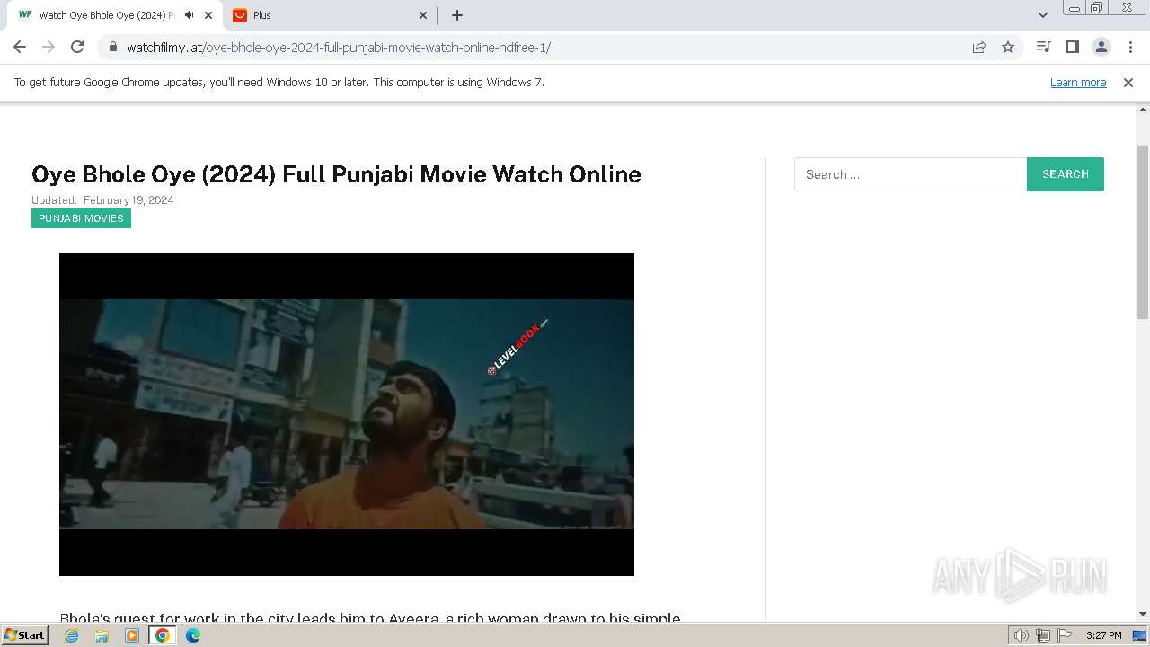Open volume control in system tray
Viewport: 1150px width, 647px height.
click(1022, 635)
